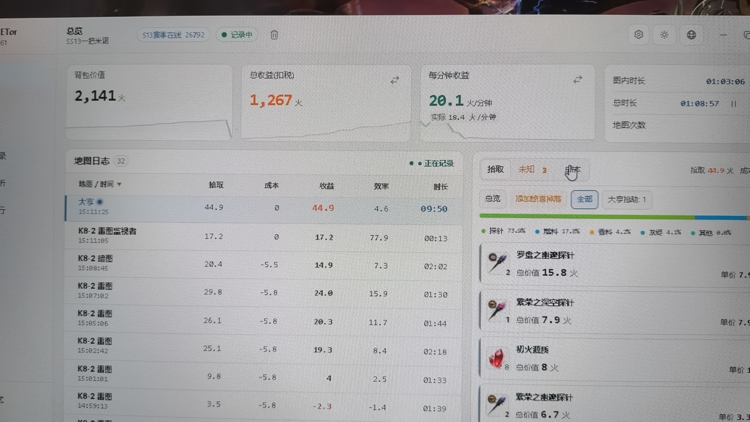The width and height of the screenshot is (750, 422).
Task: Switch to the 未知 3 tab
Action: coord(532,170)
